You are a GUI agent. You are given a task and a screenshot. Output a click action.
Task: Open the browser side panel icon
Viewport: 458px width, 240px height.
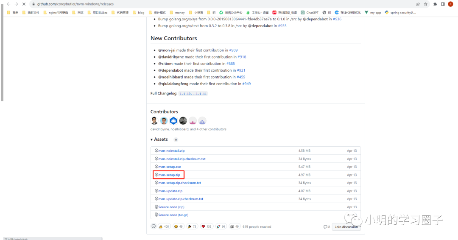443,4
